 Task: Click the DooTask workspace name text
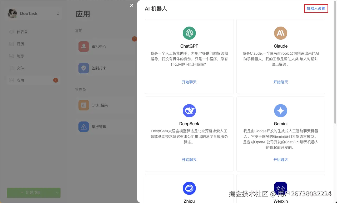[29, 13]
